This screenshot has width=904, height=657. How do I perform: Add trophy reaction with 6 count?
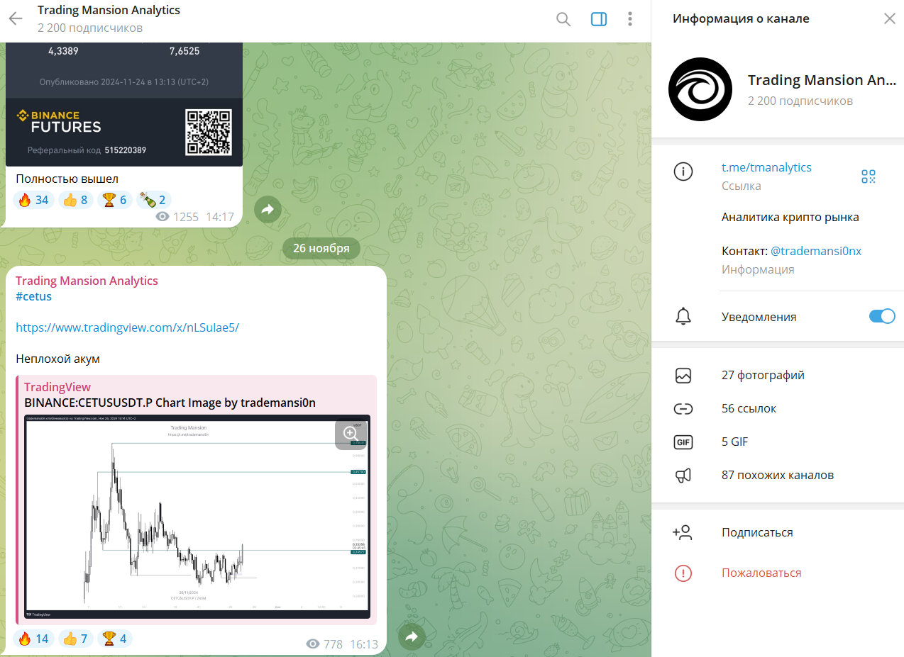pos(115,200)
